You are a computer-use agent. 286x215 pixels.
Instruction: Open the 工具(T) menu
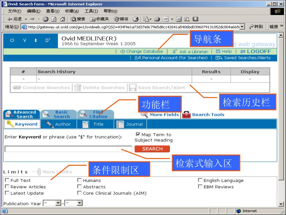[x=91, y=11]
